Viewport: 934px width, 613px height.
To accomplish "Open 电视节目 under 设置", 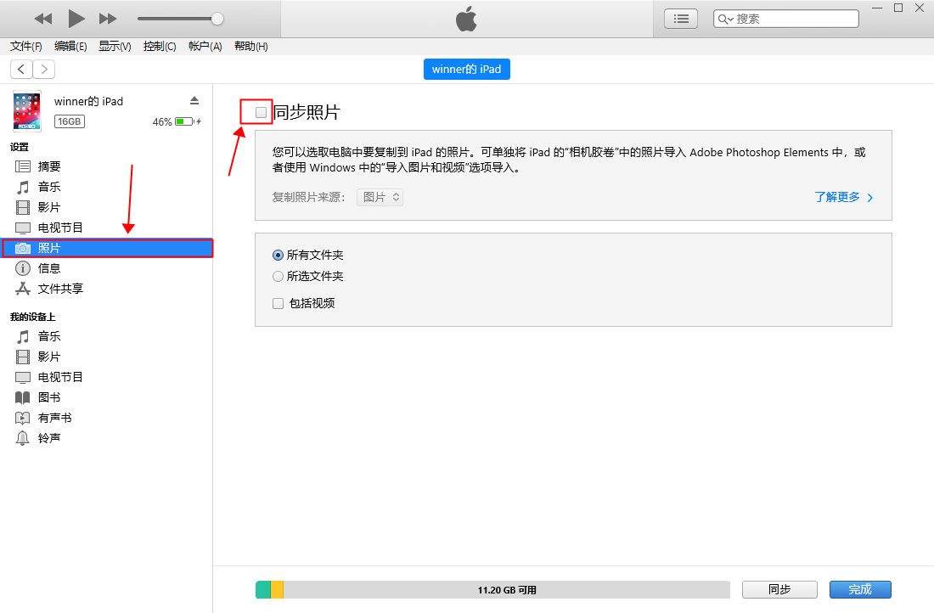I will tap(106, 228).
